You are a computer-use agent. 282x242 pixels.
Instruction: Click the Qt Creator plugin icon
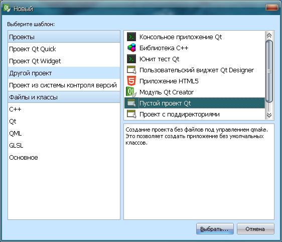pos(131,92)
